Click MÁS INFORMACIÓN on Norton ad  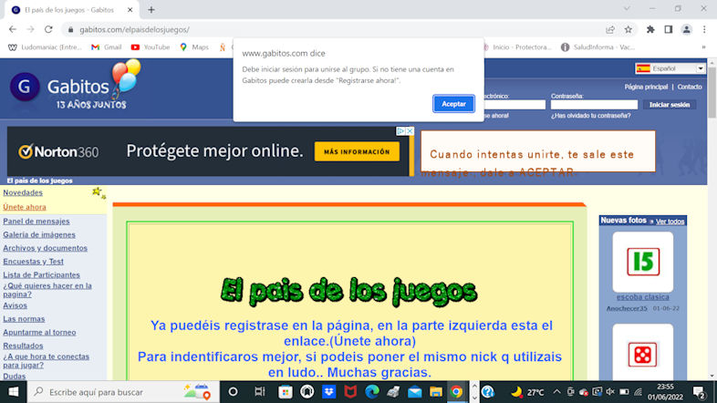[x=357, y=151]
